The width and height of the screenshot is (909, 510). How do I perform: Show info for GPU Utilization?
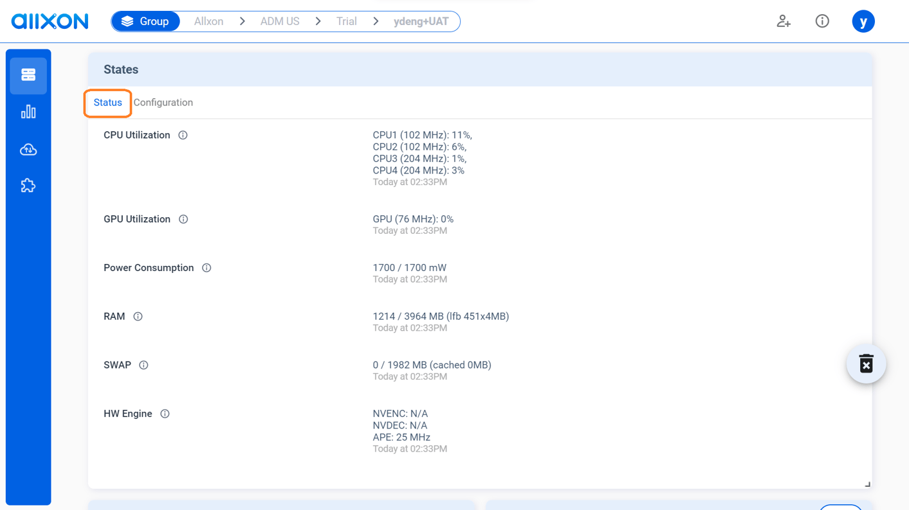[183, 220]
